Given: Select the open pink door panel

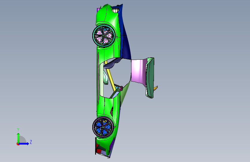Looking at the screenshot, I should tap(138, 71).
